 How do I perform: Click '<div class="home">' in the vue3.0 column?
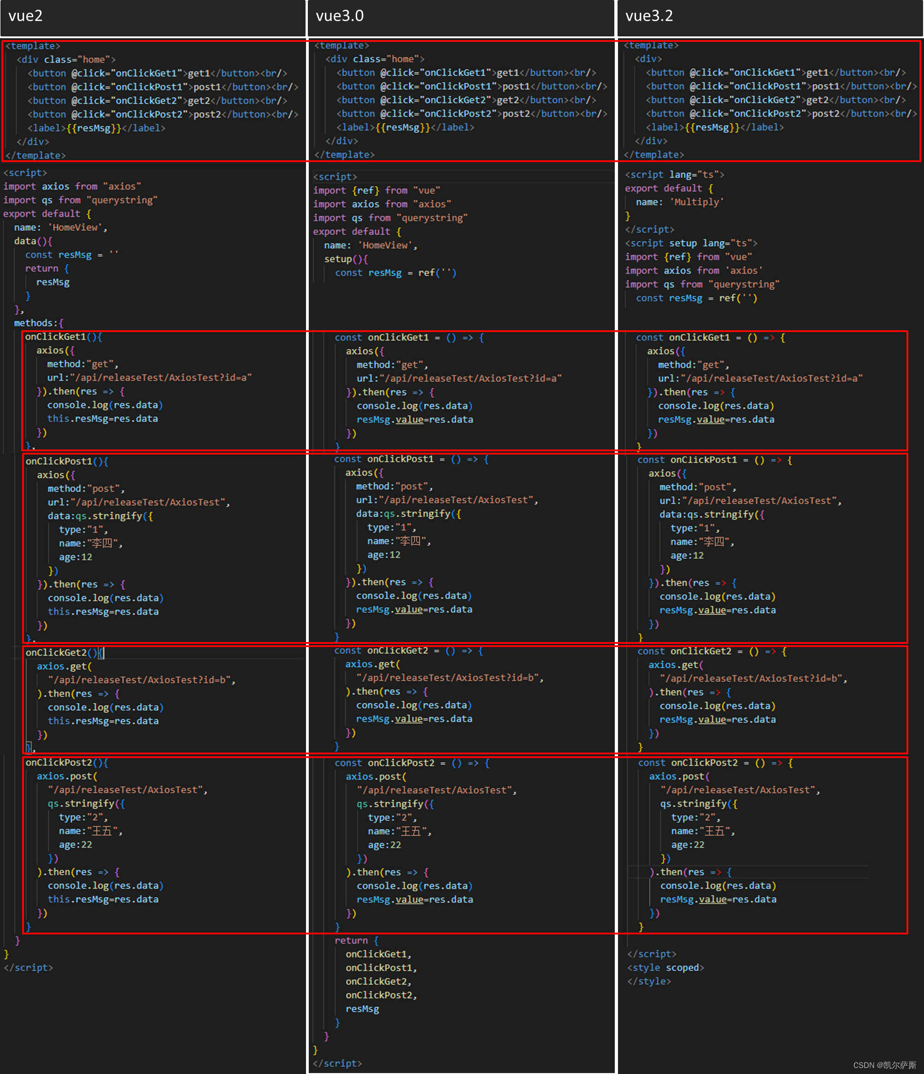(x=375, y=59)
